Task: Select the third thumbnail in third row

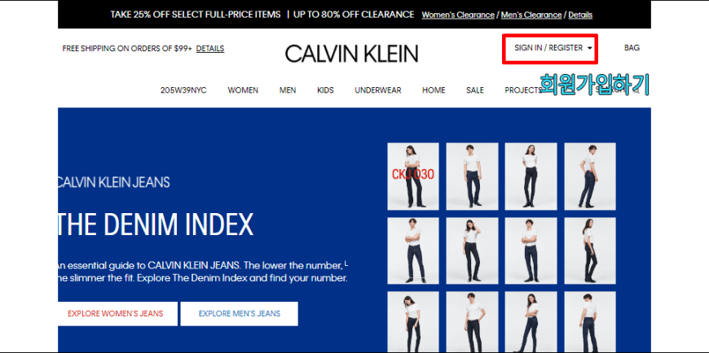Action: [x=531, y=322]
